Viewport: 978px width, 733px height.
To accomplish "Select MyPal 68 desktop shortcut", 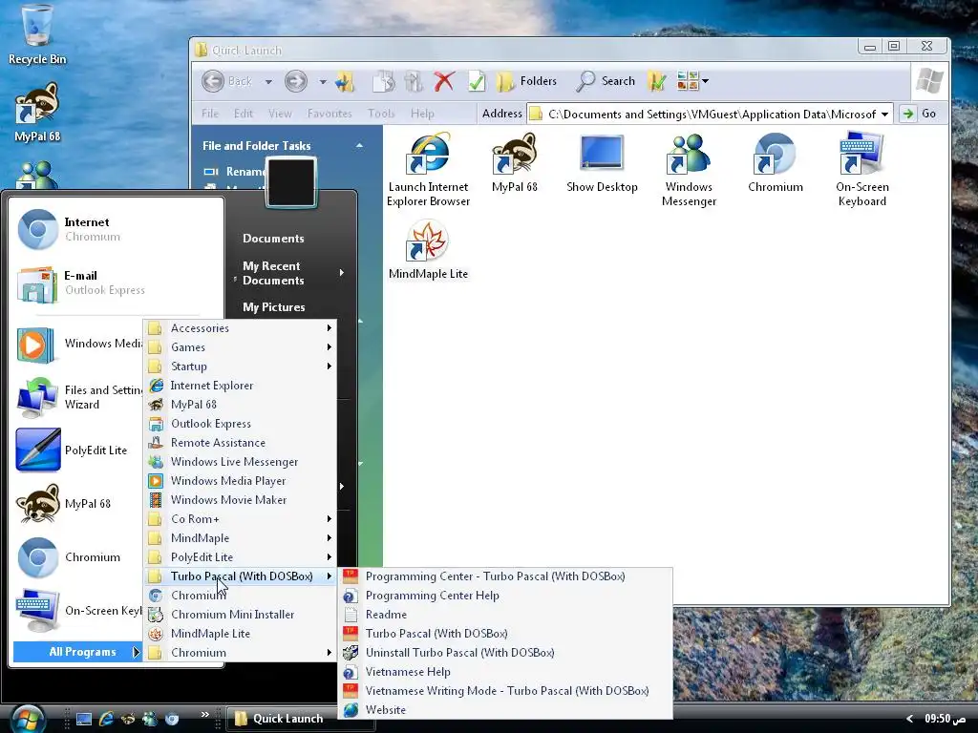I will pyautogui.click(x=37, y=113).
